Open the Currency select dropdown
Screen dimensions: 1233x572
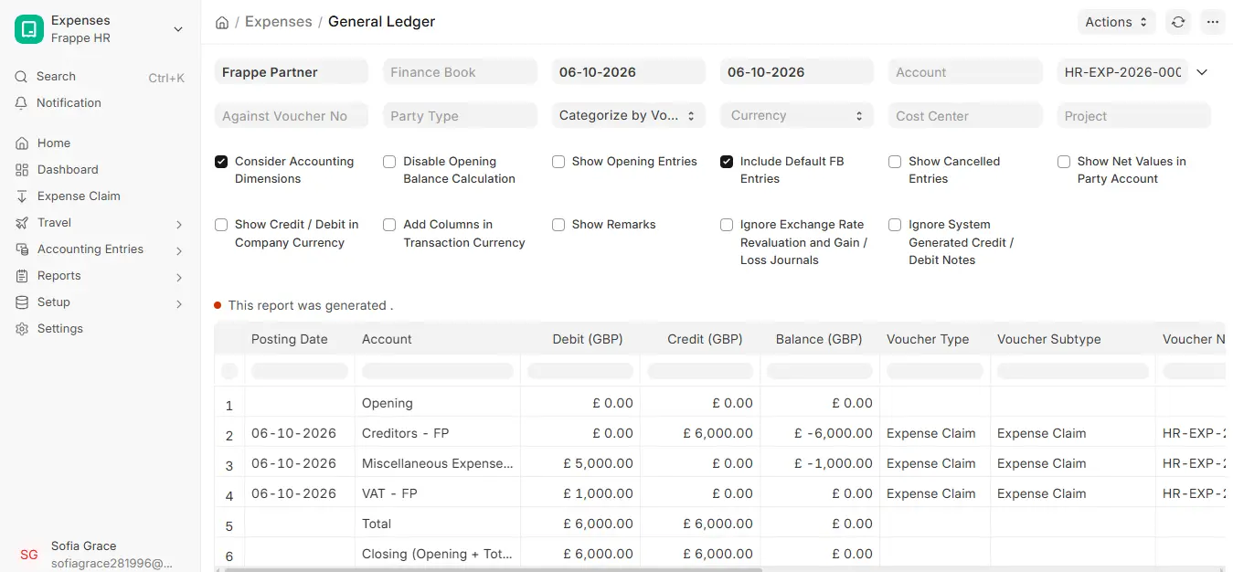[x=796, y=116]
